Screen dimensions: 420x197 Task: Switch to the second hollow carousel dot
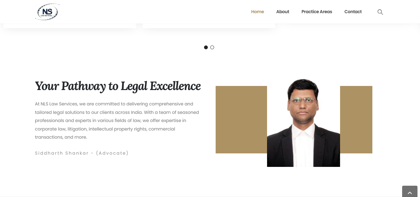click(212, 47)
